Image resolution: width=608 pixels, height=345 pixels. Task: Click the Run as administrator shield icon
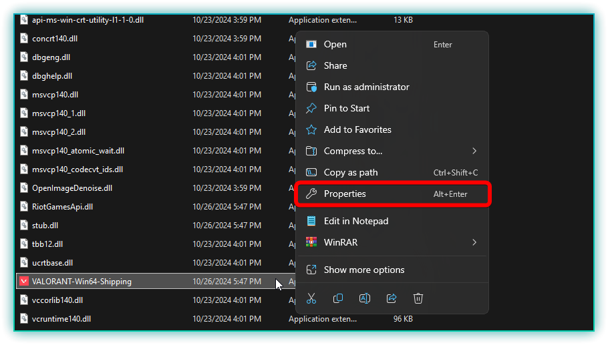click(311, 87)
